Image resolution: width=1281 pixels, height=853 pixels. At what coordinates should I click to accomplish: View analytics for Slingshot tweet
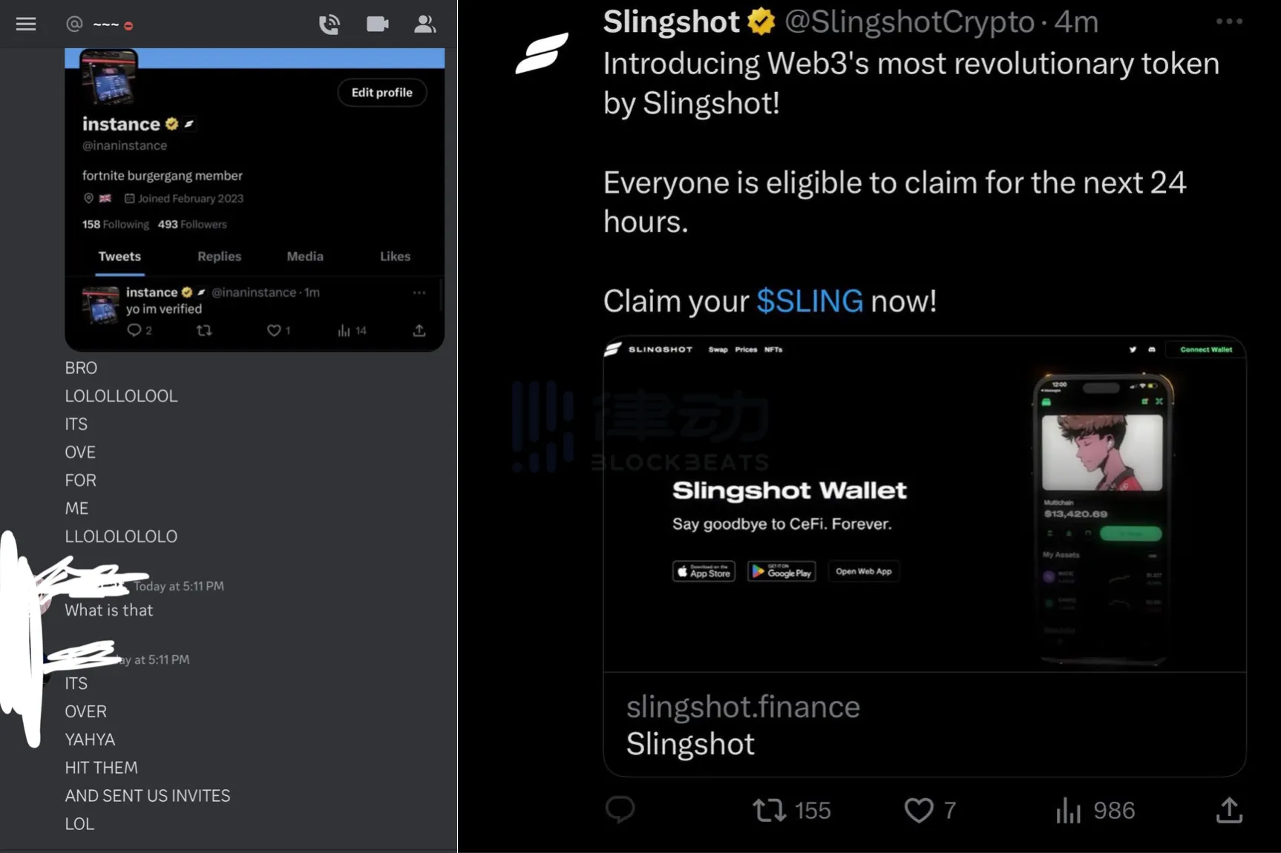[1068, 810]
